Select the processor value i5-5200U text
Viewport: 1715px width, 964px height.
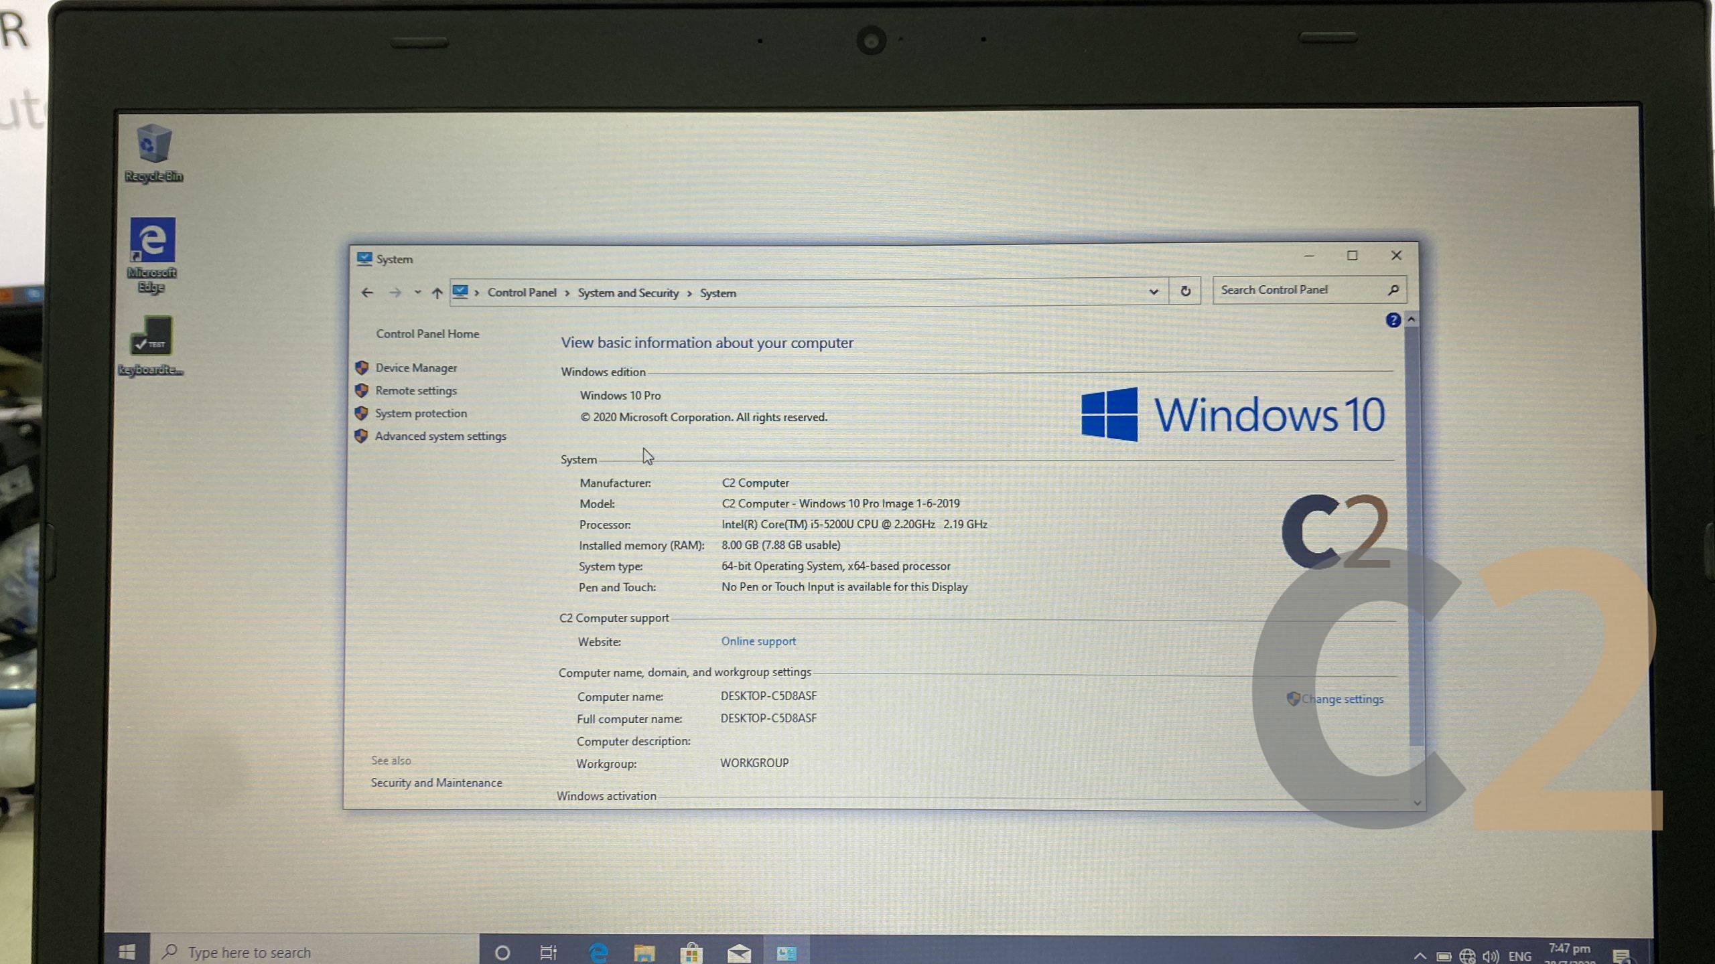click(854, 524)
